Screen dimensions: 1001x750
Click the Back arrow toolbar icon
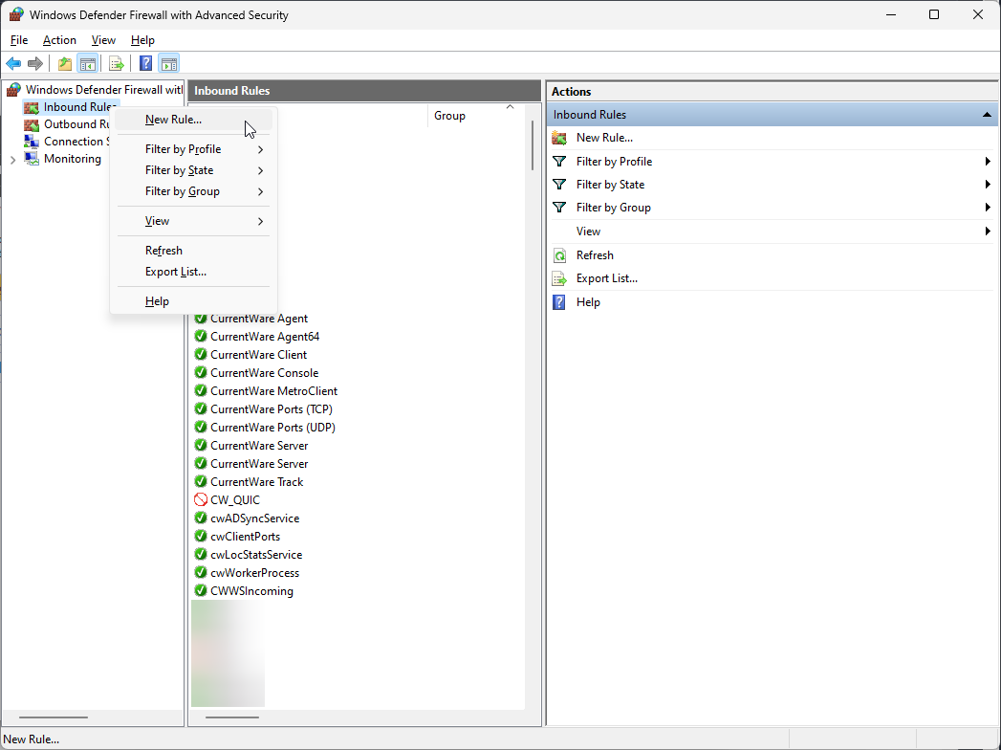pyautogui.click(x=13, y=63)
